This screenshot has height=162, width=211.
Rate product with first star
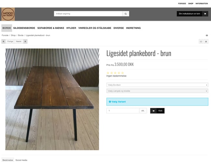[108, 73]
